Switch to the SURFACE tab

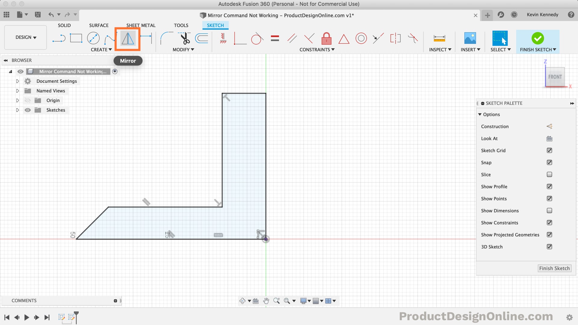coord(99,26)
